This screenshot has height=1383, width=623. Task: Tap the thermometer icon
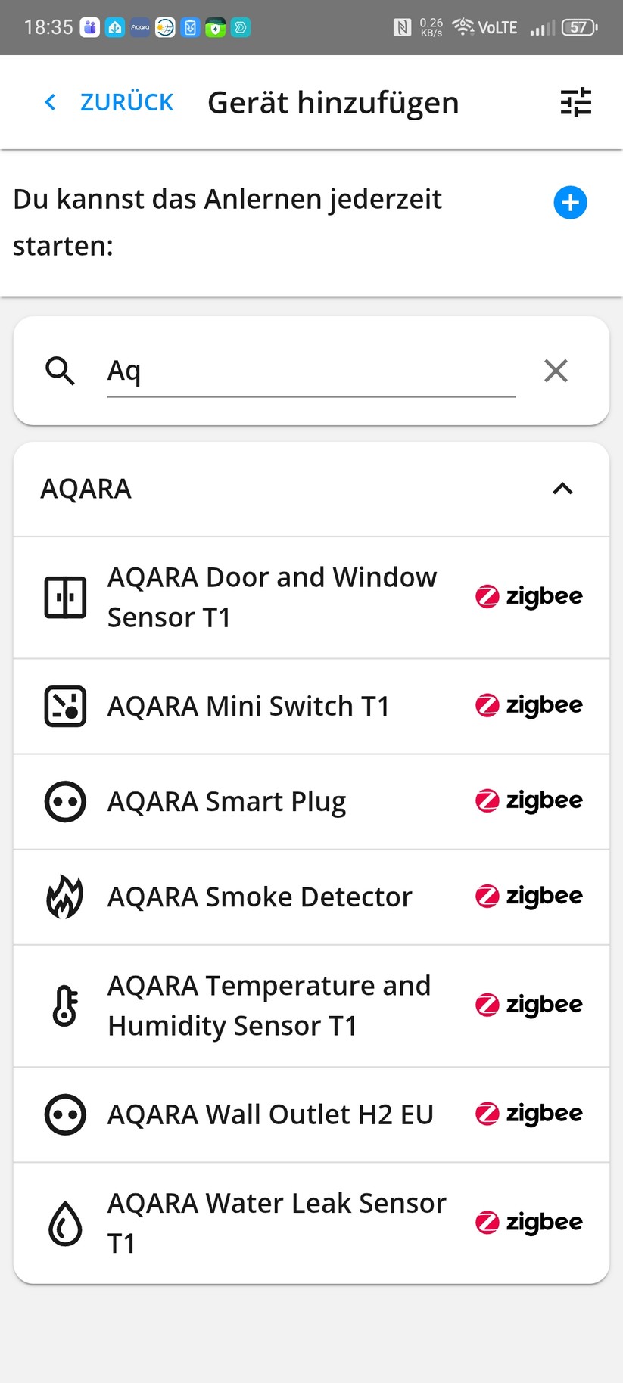pos(65,1005)
